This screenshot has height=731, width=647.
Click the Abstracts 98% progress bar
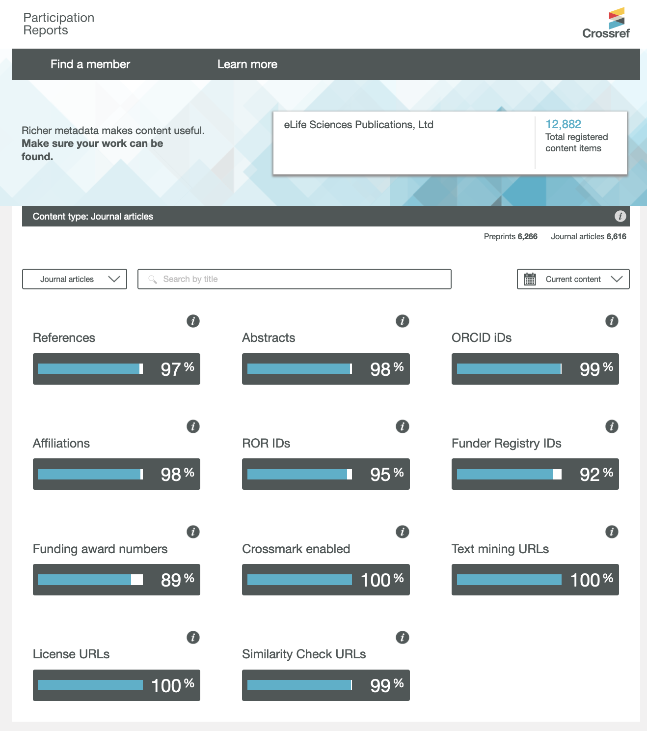[326, 369]
